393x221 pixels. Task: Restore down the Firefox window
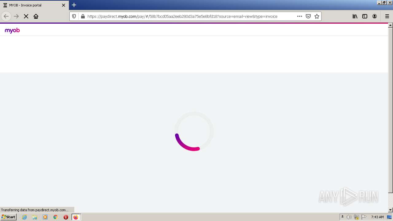(384, 2)
